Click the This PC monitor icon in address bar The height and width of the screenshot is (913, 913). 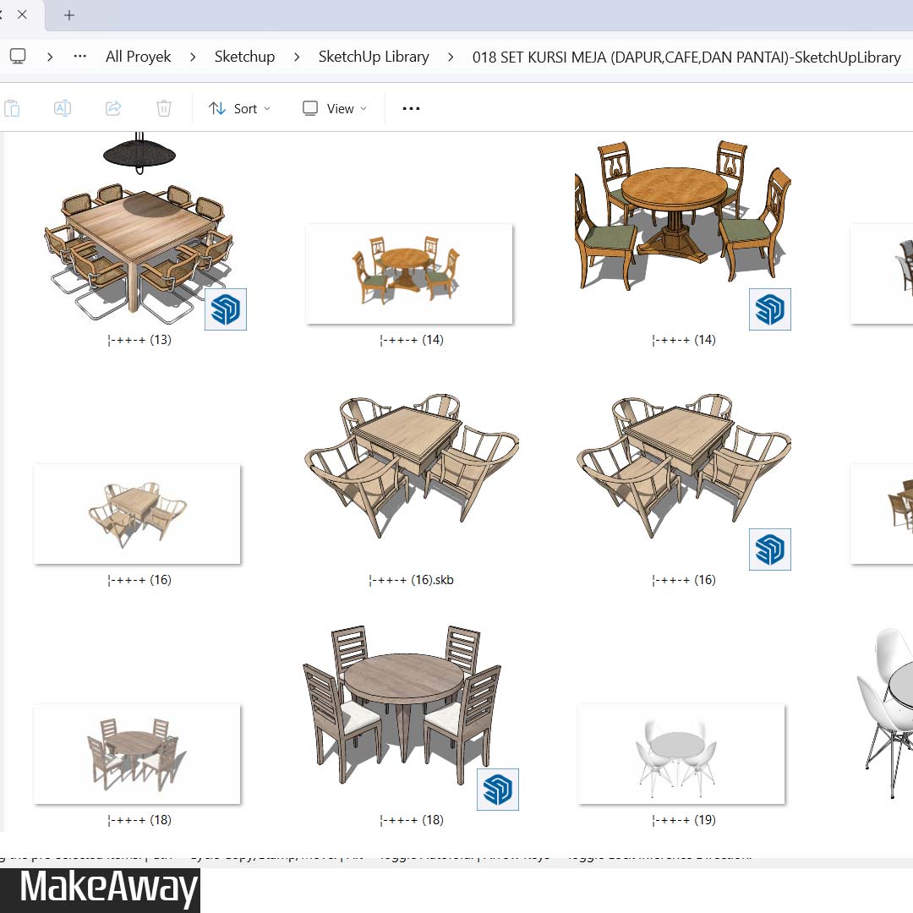click(18, 57)
